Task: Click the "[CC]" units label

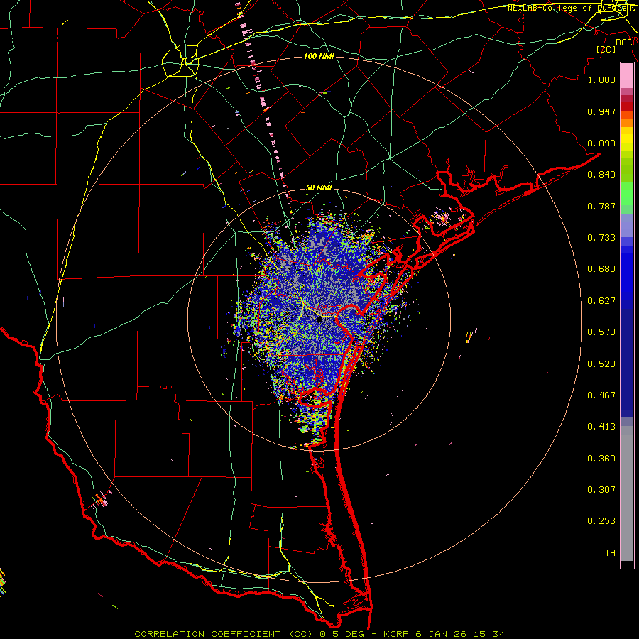Action: coord(606,49)
